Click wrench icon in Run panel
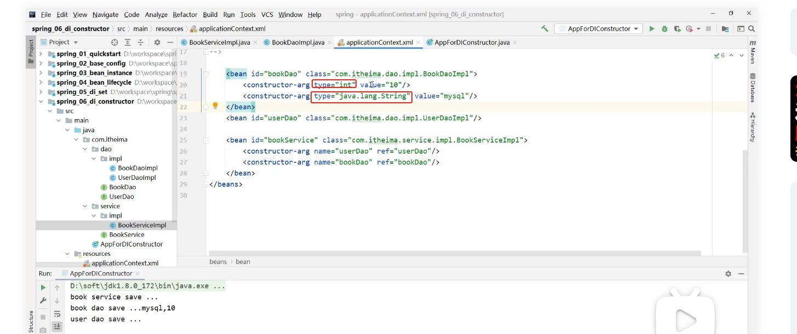797x334 pixels. (43, 301)
